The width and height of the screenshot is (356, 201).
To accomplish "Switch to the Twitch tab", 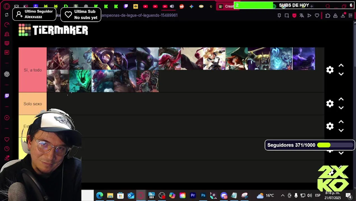I will (x=126, y=6).
